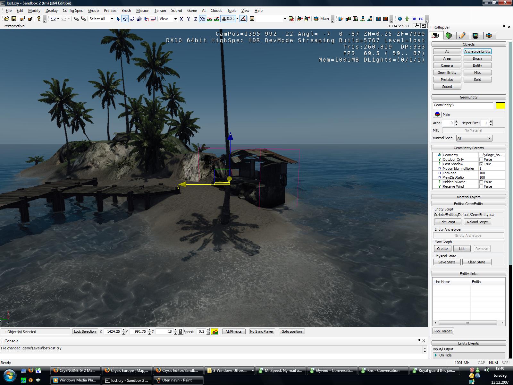The height and width of the screenshot is (385, 513).
Task: Click the Geom Entity object button
Action: (447, 73)
